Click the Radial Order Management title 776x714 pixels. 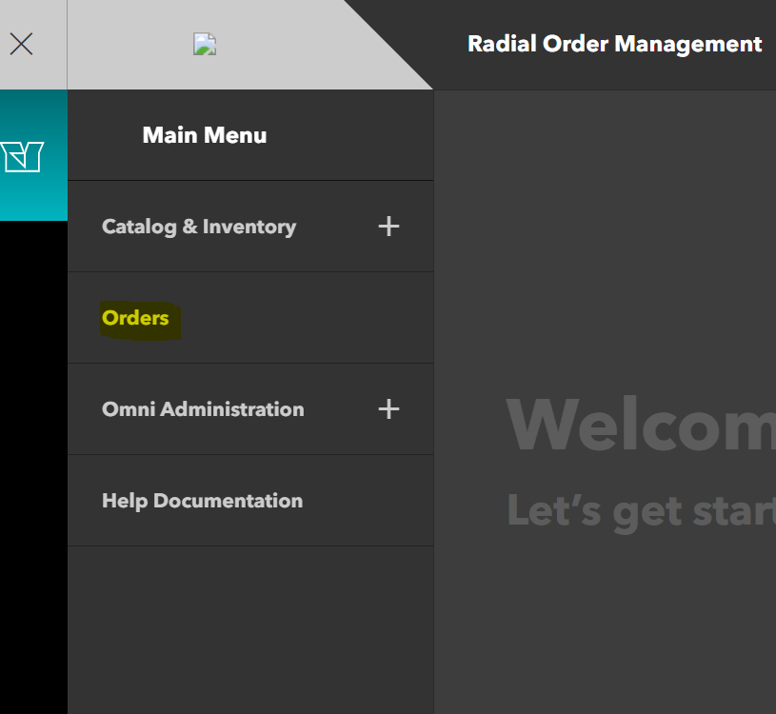coord(614,44)
